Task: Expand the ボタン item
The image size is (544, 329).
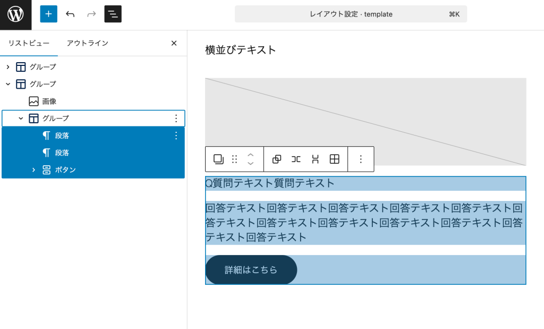Action: [x=33, y=170]
